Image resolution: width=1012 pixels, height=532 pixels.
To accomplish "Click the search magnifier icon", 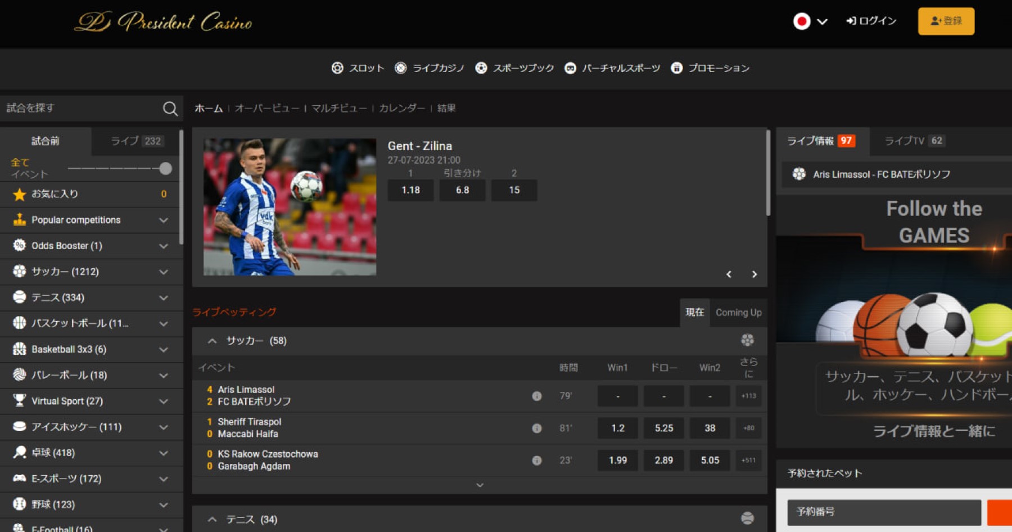I will (170, 109).
